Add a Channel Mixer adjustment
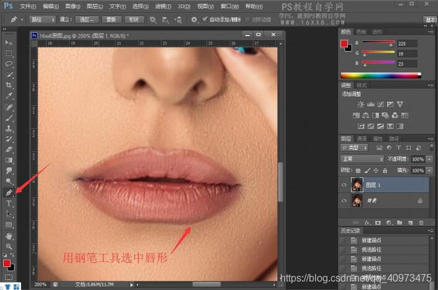This screenshot has height=290, width=438. [395, 115]
